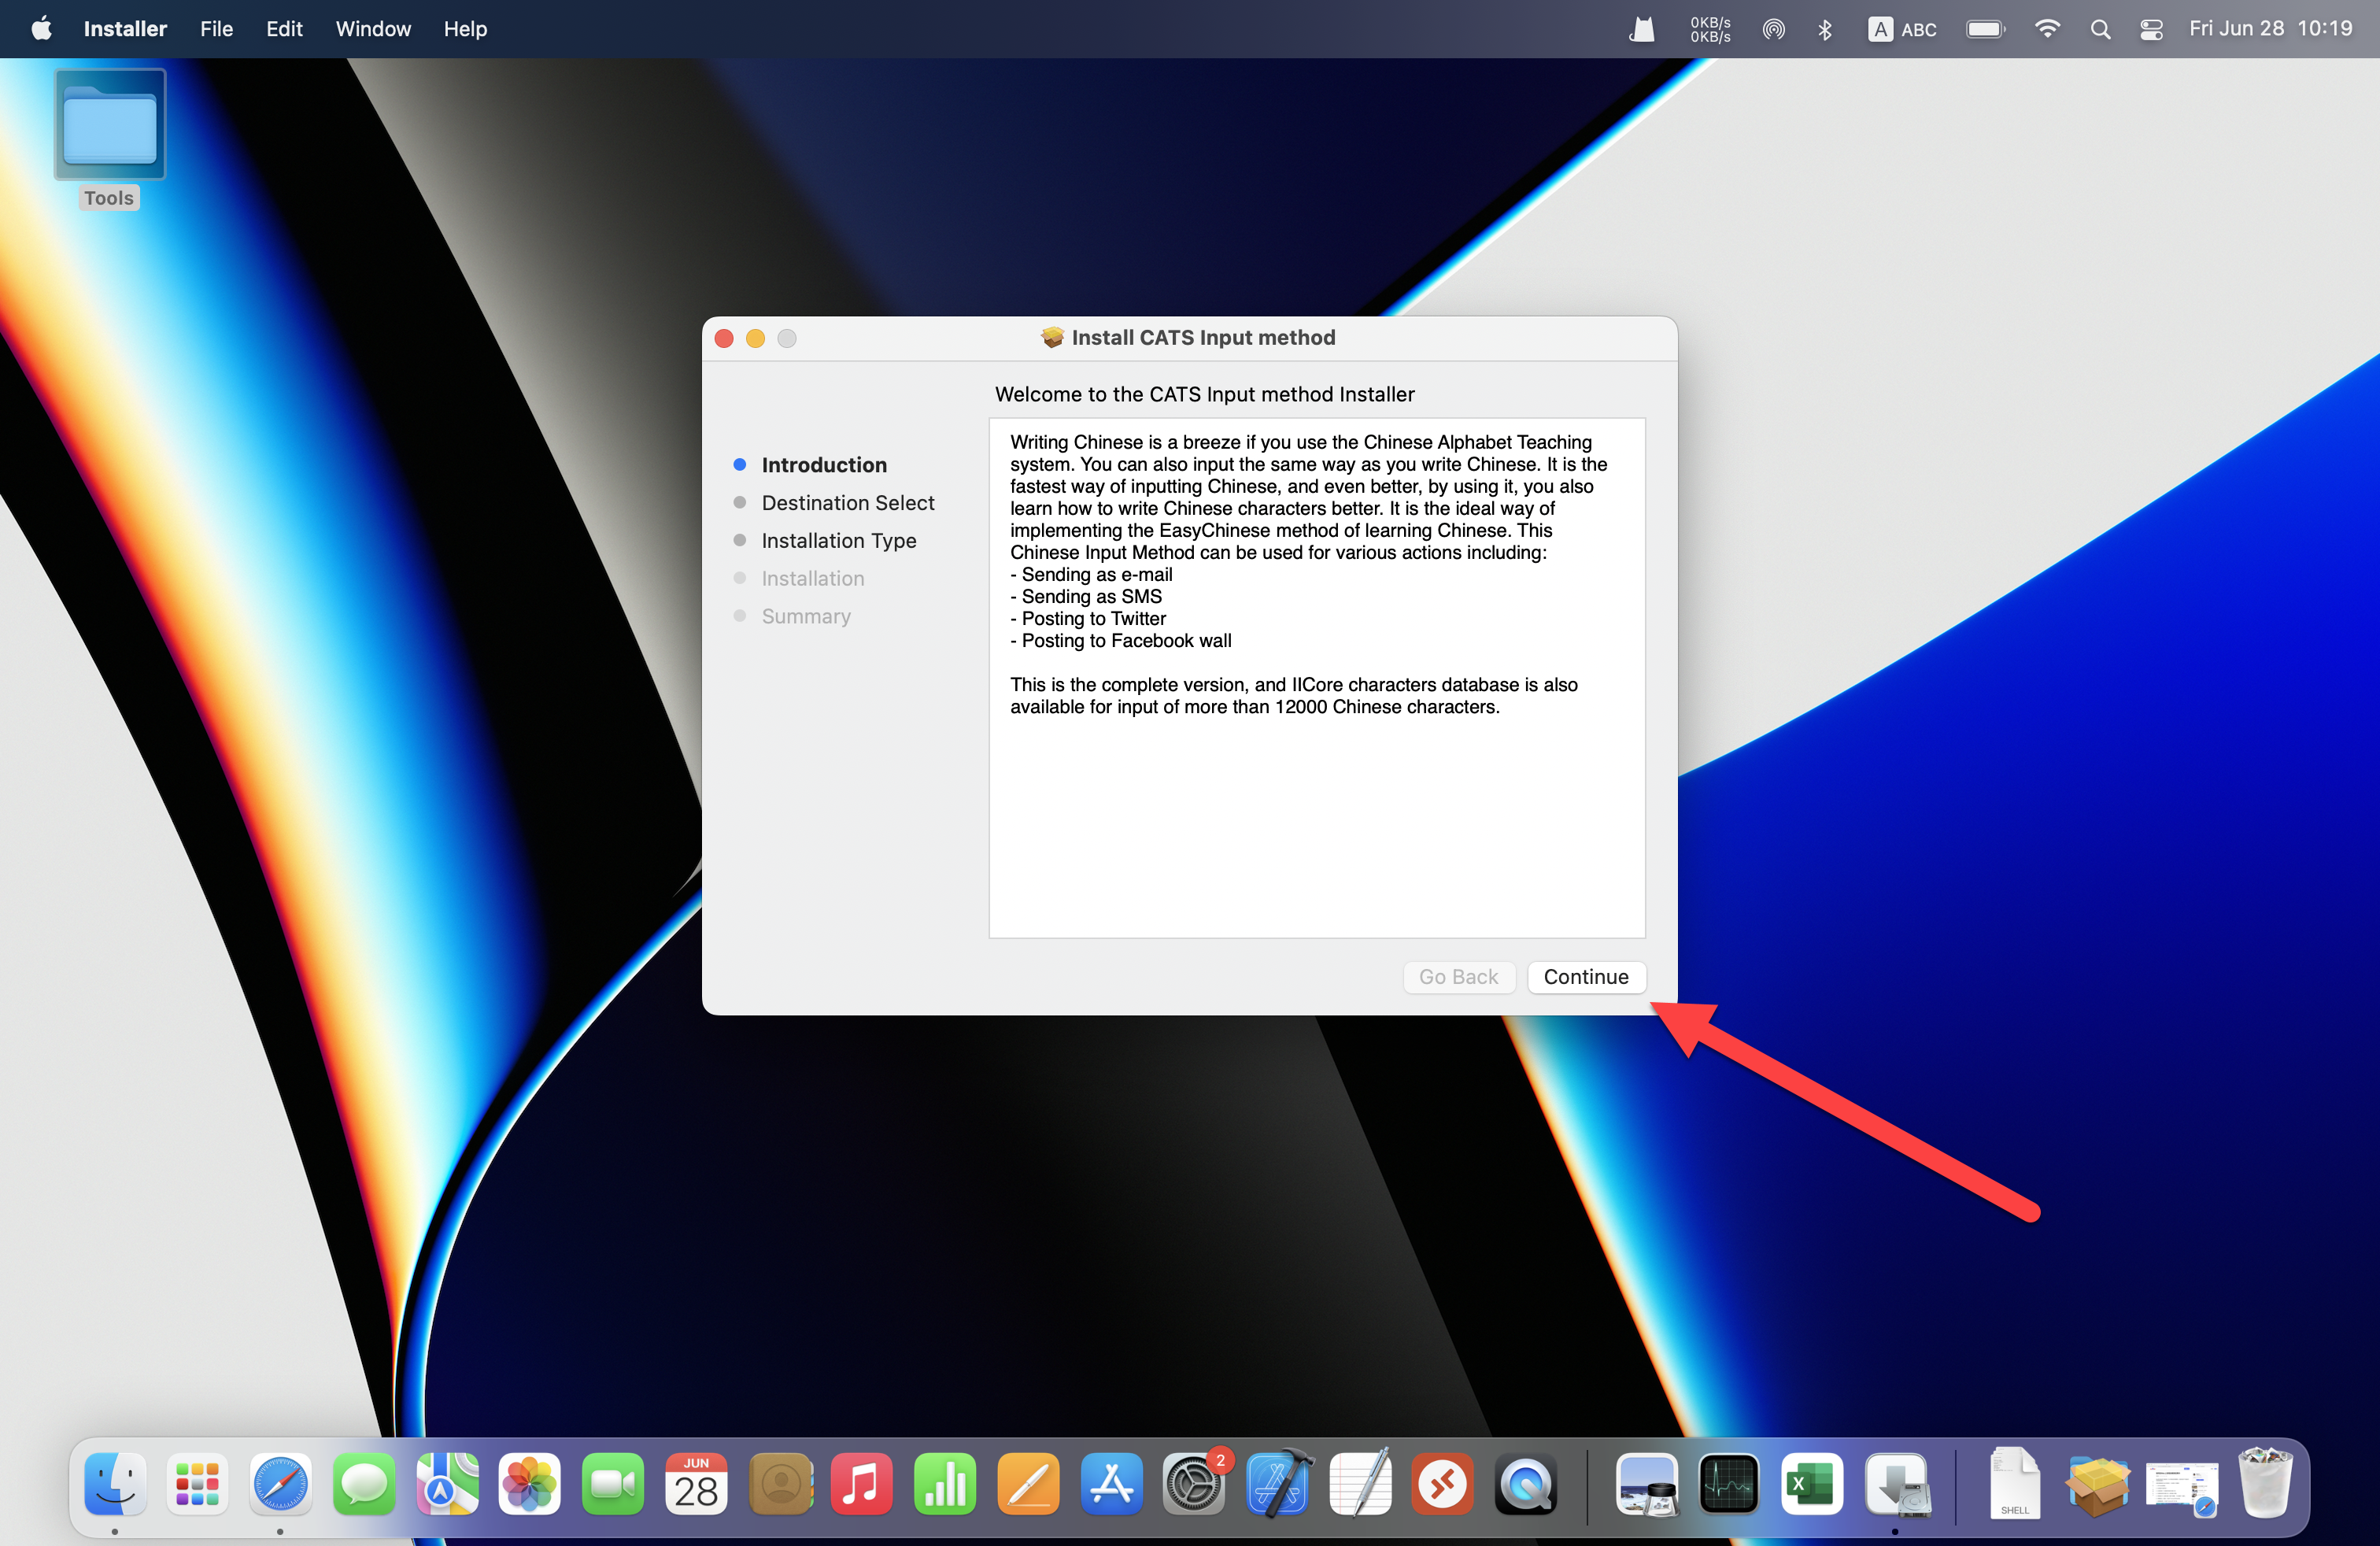
Task: Open the ABC input source menu
Action: pyautogui.click(x=1902, y=29)
